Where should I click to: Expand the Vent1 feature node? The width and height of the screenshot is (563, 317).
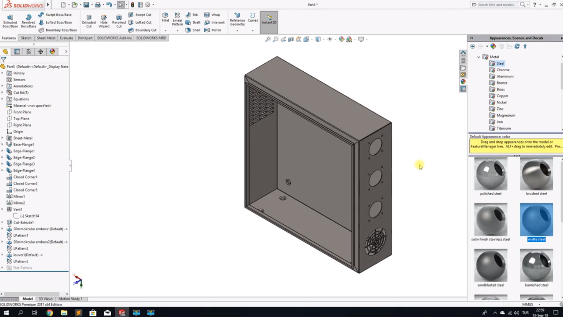[x=3, y=209]
